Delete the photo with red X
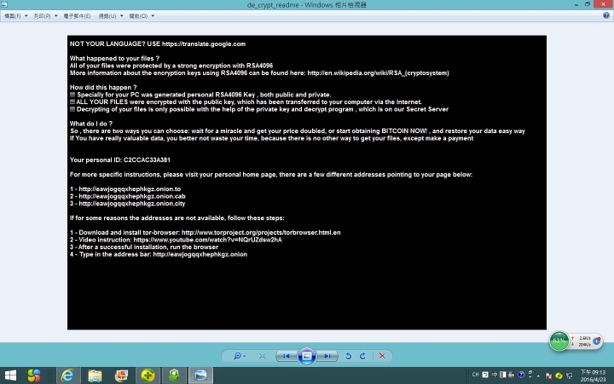 coord(382,356)
